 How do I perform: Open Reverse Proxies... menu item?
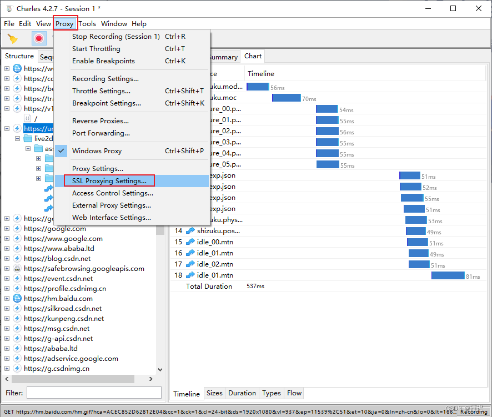point(132,121)
